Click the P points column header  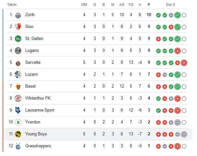tap(149, 5)
